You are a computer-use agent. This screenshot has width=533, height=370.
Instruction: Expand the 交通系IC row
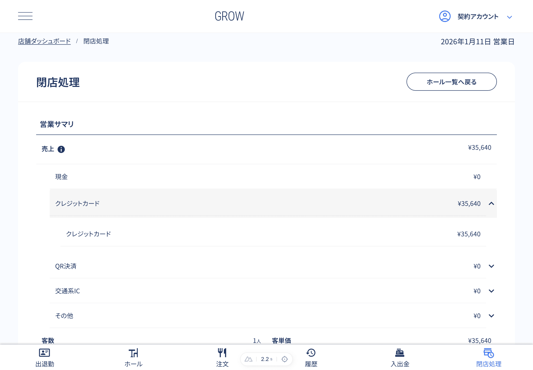492,291
